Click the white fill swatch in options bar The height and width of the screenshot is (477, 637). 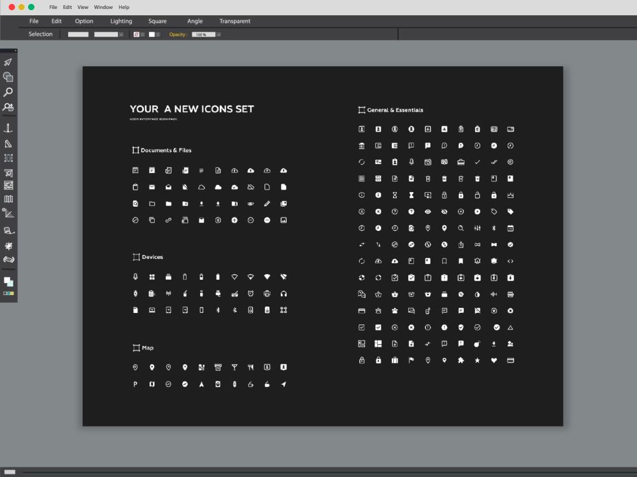pos(152,34)
